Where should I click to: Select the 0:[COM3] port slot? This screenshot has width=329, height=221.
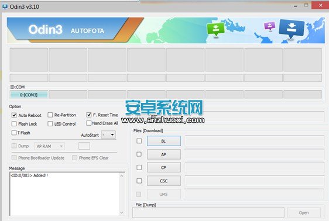(x=29, y=95)
